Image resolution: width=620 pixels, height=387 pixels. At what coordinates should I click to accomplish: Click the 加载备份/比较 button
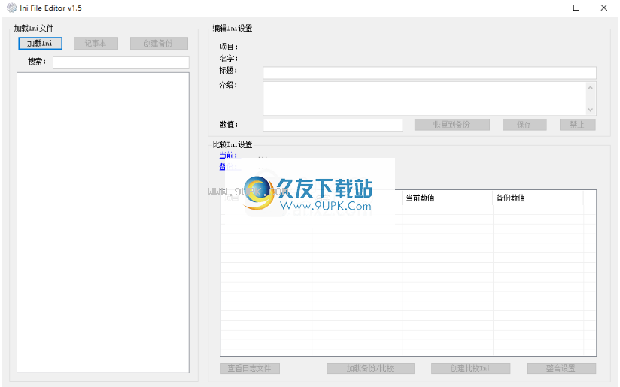point(370,368)
